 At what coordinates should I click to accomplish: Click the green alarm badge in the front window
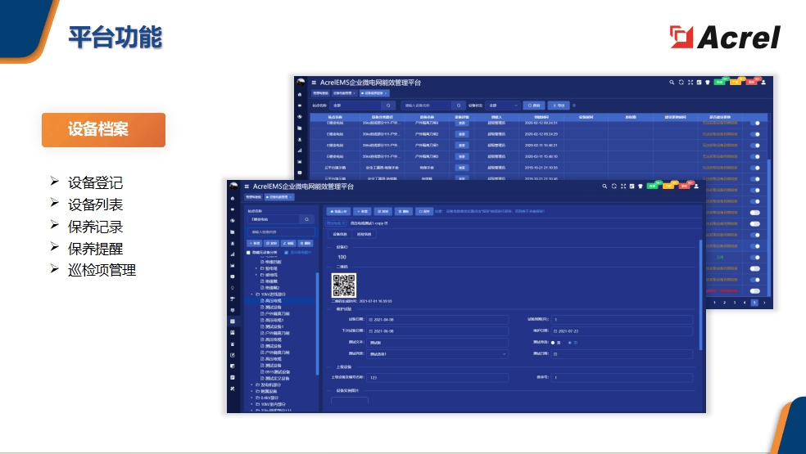click(653, 186)
